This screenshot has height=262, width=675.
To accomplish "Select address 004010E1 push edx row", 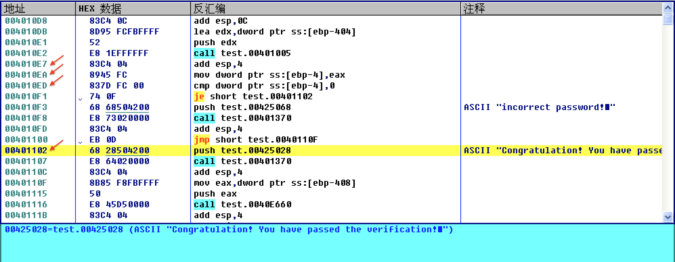I will coord(26,43).
